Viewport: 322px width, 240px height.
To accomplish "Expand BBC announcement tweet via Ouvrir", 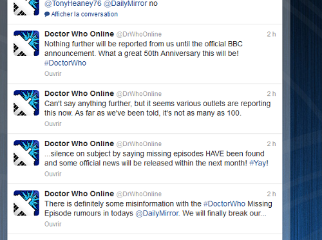I will [53, 73].
